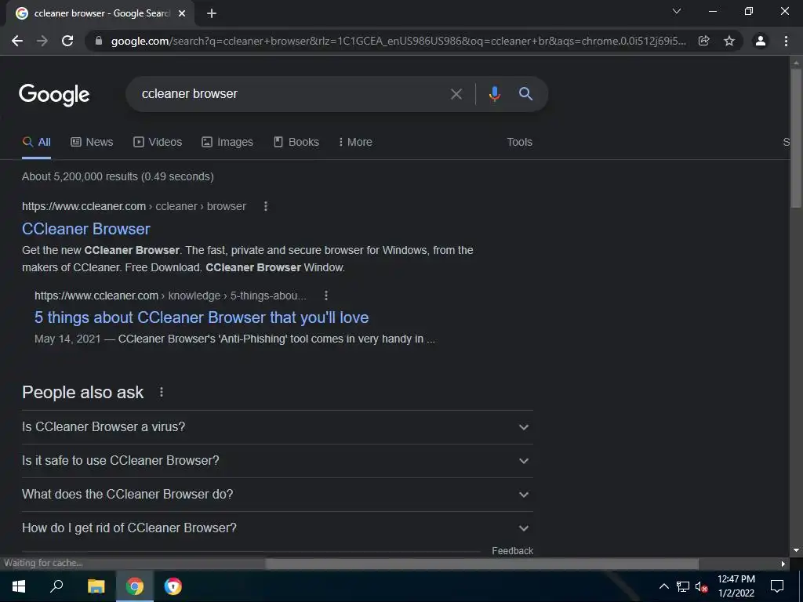Close the ccleaner browser Google Search tab
803x602 pixels.
[182, 14]
